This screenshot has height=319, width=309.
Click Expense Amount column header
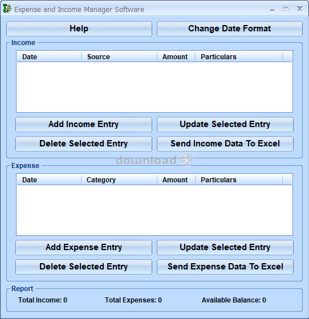click(x=176, y=179)
